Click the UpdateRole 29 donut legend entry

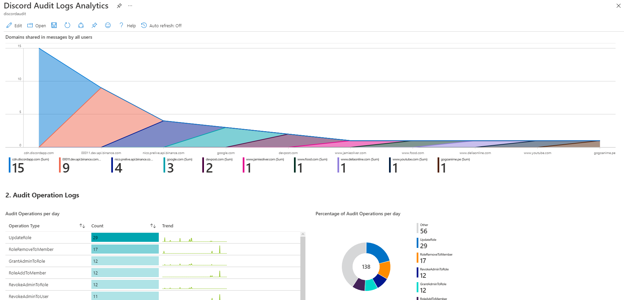pos(427,243)
